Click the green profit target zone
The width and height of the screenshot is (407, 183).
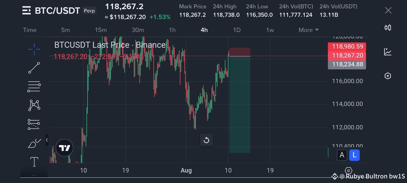coord(240,104)
